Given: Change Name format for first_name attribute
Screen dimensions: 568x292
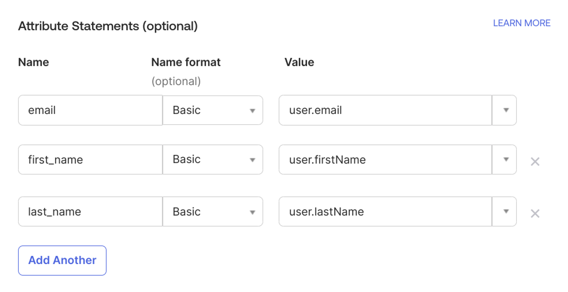Looking at the screenshot, I should pyautogui.click(x=213, y=160).
